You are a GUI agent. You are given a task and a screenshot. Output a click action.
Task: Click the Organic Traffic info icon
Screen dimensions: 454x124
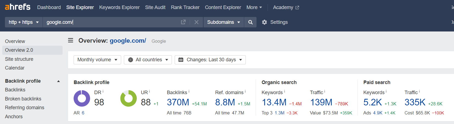325,91
